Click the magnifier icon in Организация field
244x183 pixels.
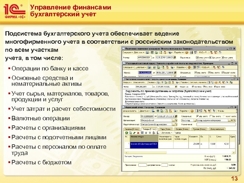click(176, 120)
